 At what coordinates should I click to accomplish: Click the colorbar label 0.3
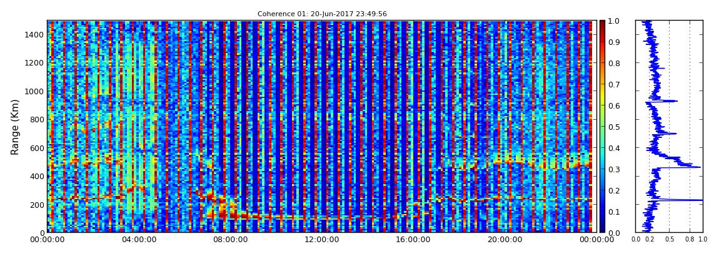coord(615,169)
